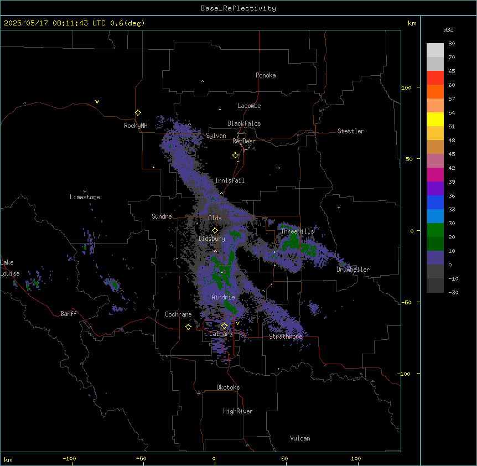Click the Lacombe city label
The height and width of the screenshot is (466, 477).
point(249,106)
